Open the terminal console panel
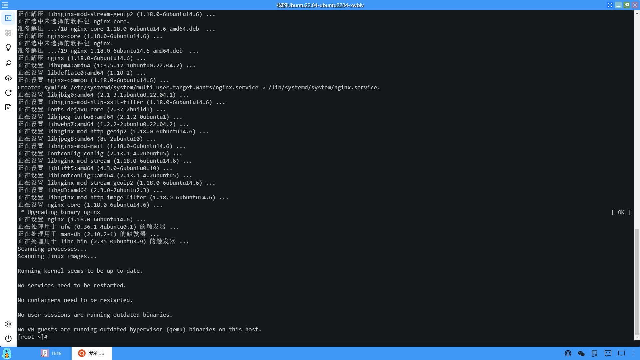Screen dimensions: 640x360 point(8,18)
